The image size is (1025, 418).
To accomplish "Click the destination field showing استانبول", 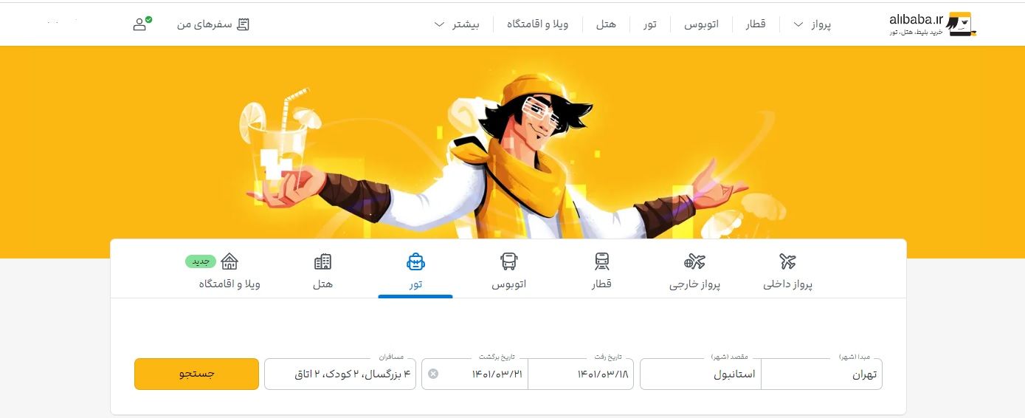I will click(x=700, y=374).
